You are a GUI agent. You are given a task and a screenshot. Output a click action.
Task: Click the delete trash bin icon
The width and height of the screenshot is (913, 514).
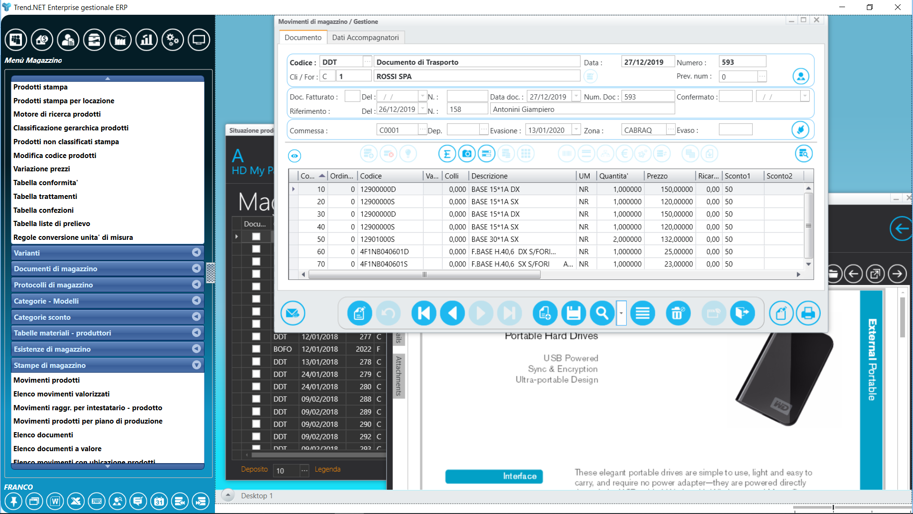pyautogui.click(x=678, y=313)
